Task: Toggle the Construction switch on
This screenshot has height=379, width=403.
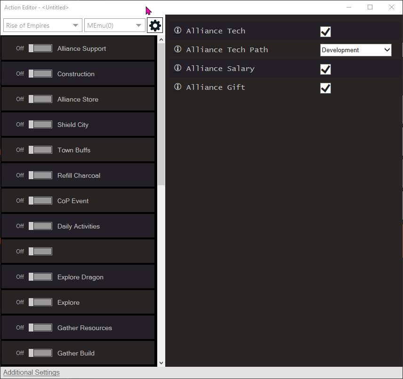Action: point(40,74)
